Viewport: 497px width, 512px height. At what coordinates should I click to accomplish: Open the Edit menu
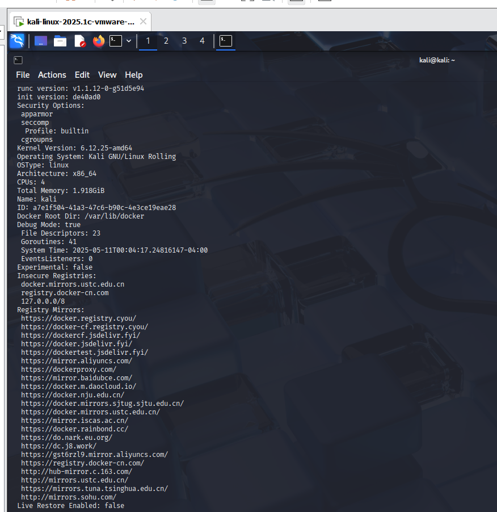(x=82, y=75)
